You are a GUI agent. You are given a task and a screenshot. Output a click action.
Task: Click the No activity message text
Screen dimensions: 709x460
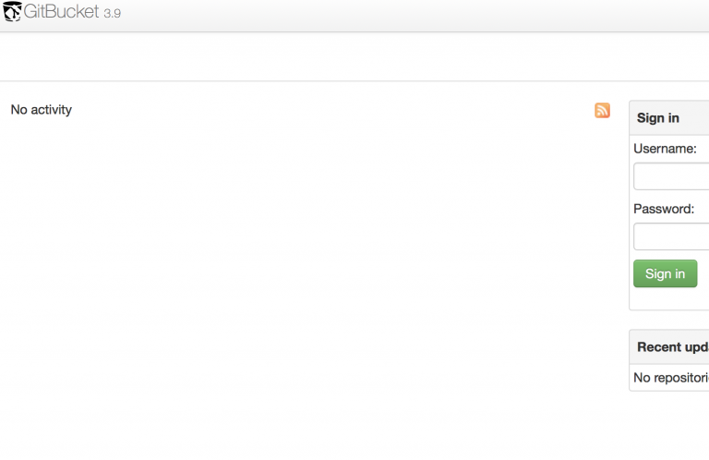tap(42, 110)
